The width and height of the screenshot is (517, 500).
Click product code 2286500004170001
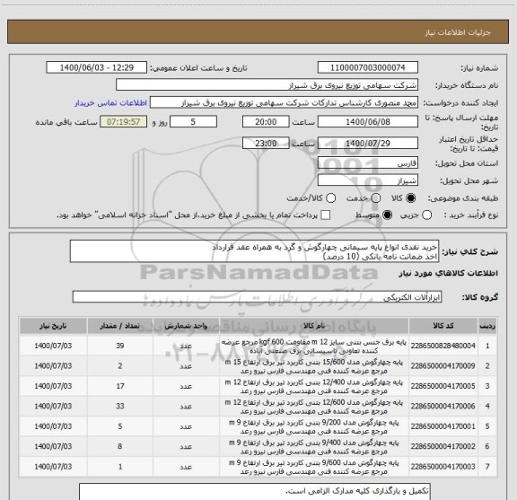(443, 426)
